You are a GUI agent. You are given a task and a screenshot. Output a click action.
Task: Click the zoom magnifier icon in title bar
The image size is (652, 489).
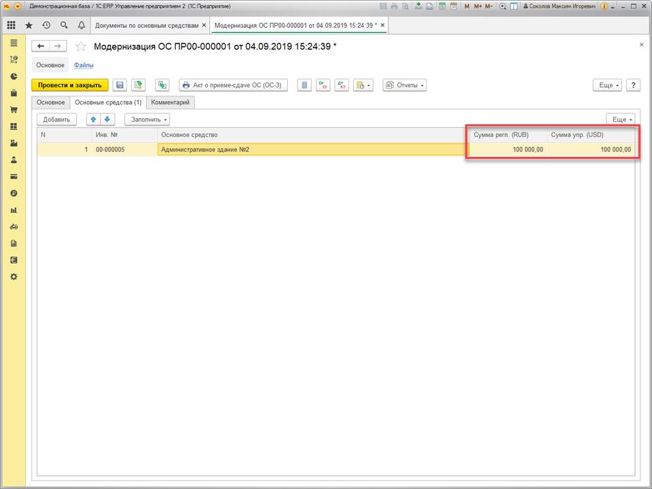pyautogui.click(x=503, y=6)
